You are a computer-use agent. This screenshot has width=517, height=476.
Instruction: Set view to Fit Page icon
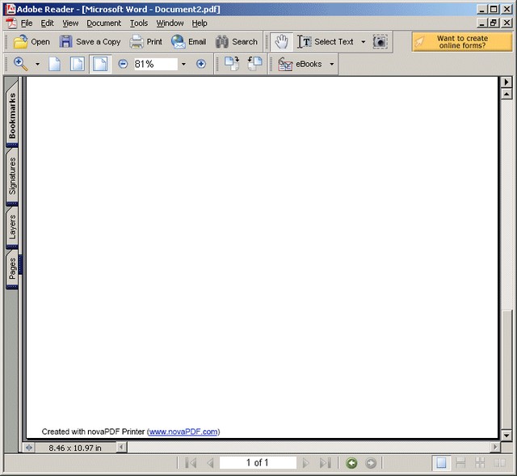(x=78, y=64)
